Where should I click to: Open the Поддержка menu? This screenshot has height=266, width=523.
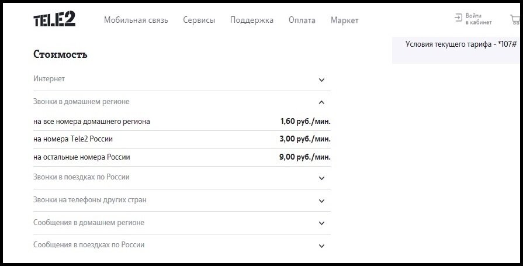(x=252, y=20)
